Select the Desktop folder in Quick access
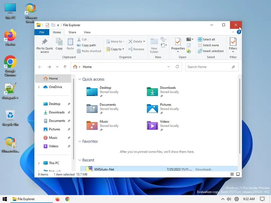This screenshot has height=203, width=271. point(103,92)
